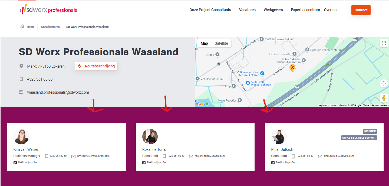The height and width of the screenshot is (186, 389).
Task: Click the Home breadcrumb house icon
Action: point(22,26)
